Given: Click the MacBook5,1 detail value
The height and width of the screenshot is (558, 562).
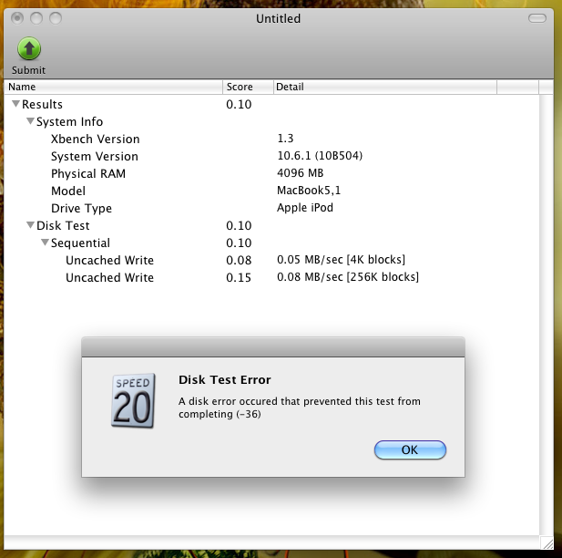Looking at the screenshot, I should coord(309,191).
